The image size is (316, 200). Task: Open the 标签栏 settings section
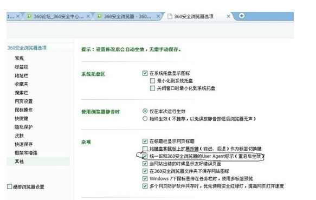[21, 67]
